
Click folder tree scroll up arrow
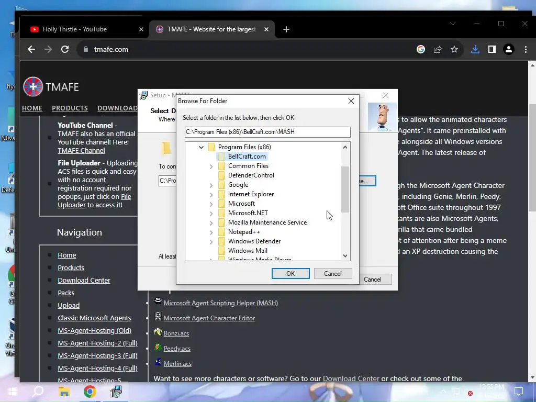345,147
